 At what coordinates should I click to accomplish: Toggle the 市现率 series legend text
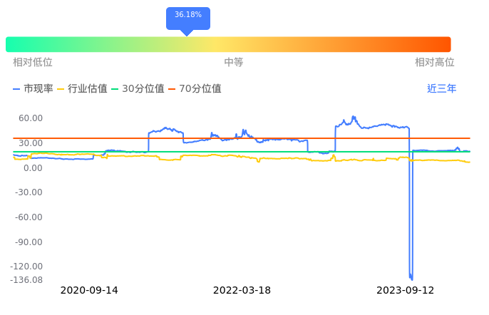point(38,89)
